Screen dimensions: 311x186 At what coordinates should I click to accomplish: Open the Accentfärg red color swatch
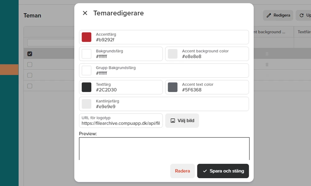coord(86,37)
